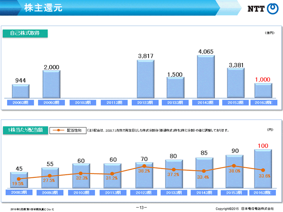
Task: Click the Copyright©2015 日本電信電話株式会社 footer
Action: 244,208
